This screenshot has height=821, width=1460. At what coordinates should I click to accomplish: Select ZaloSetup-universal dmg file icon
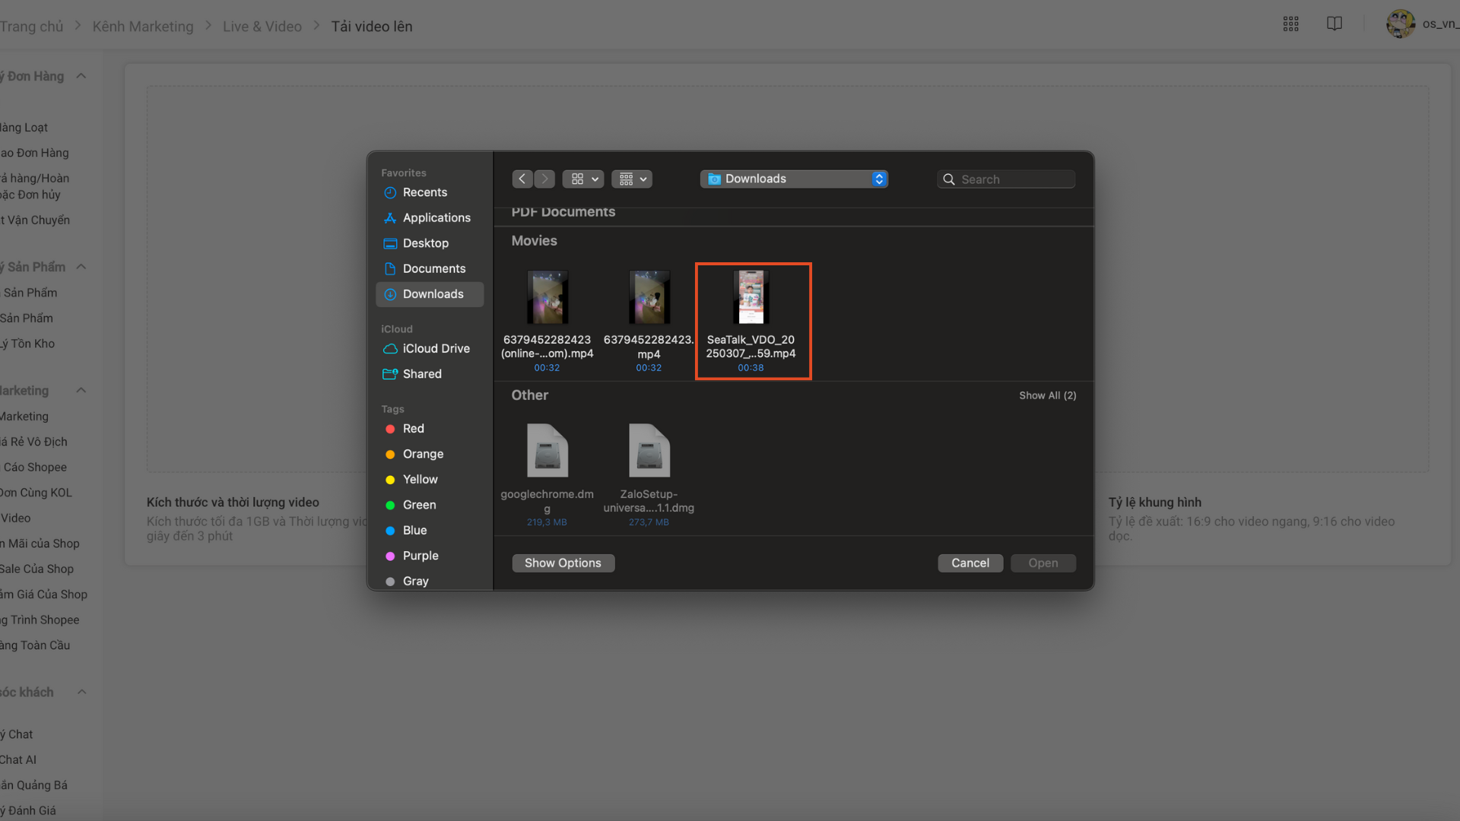click(649, 451)
